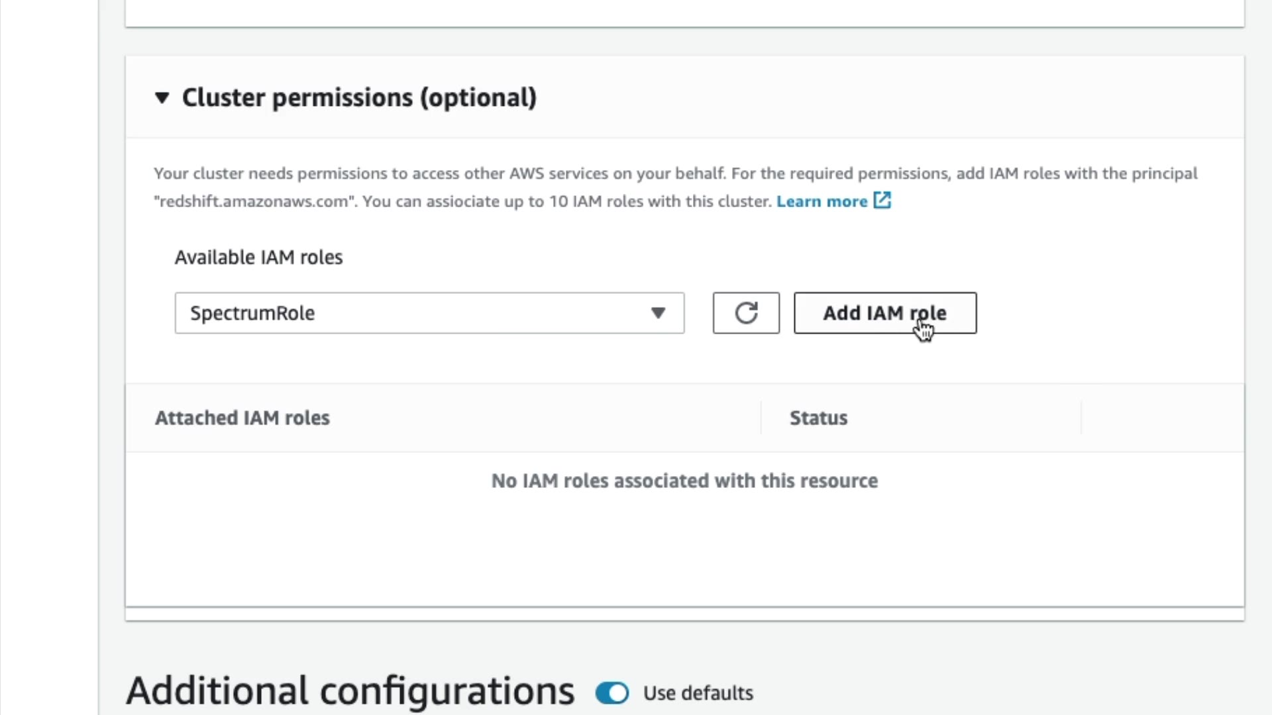Image resolution: width=1272 pixels, height=715 pixels.
Task: Click the Status column header
Action: 818,418
